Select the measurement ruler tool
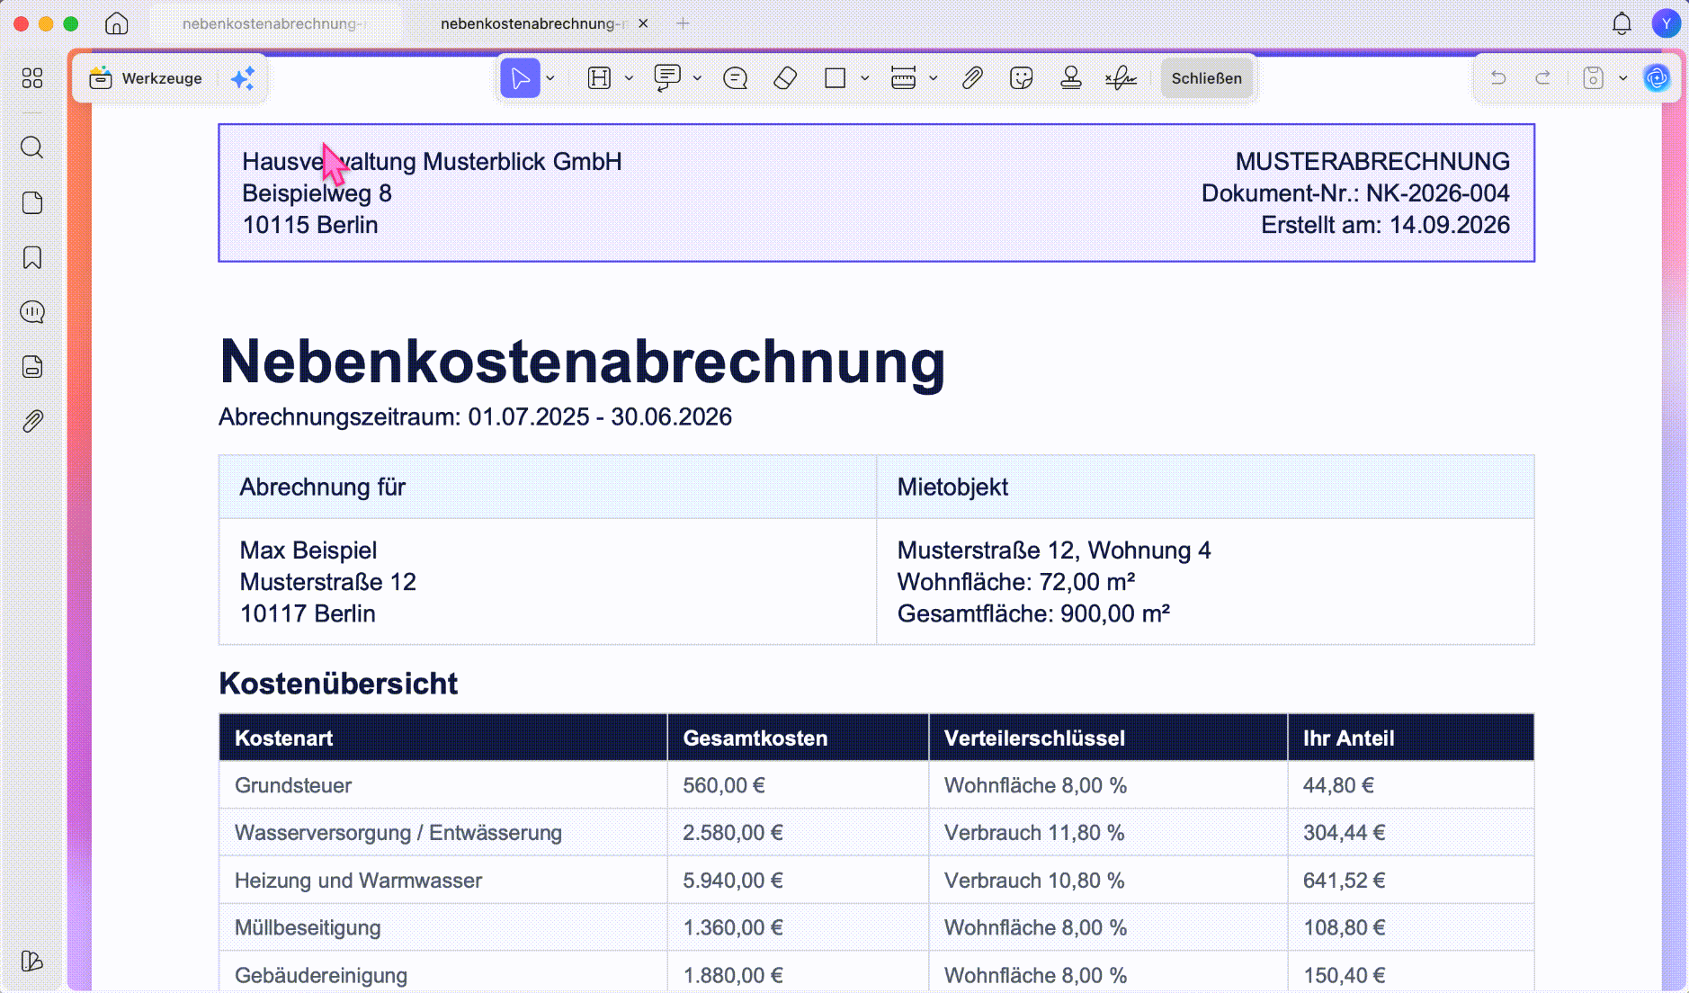 [x=903, y=78]
